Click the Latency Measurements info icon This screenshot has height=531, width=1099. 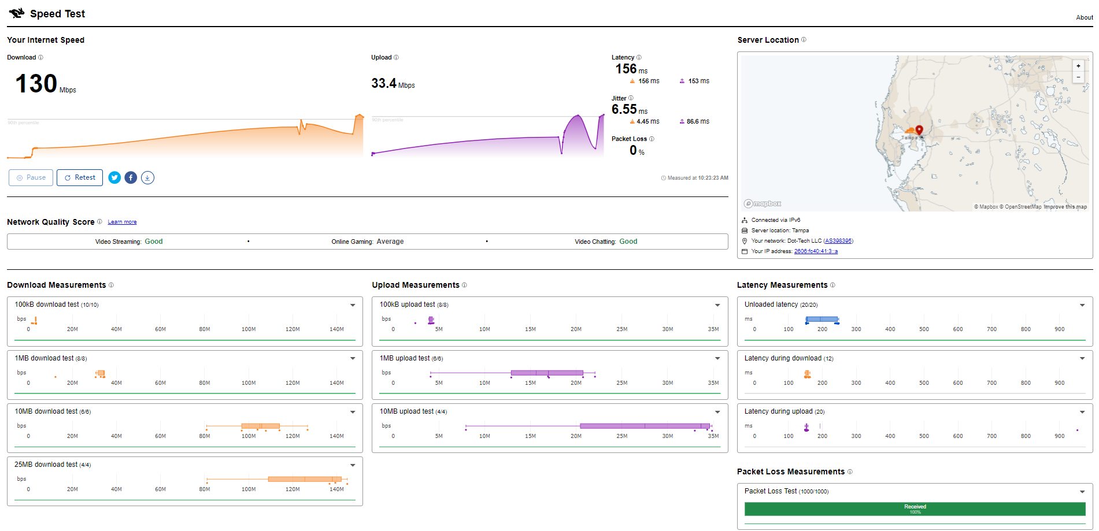point(832,285)
